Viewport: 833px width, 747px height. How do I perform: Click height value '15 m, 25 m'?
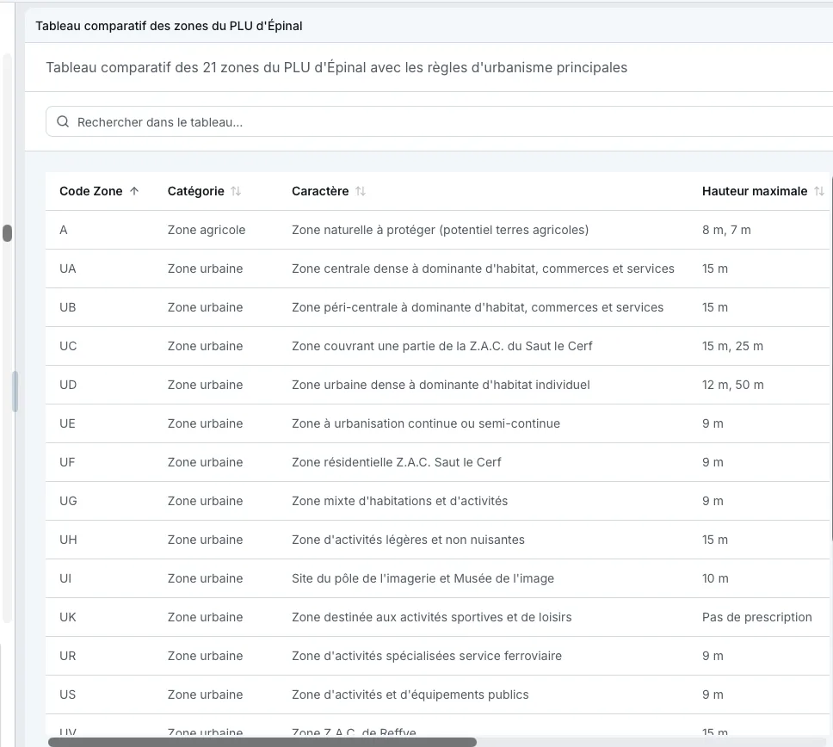[732, 347]
